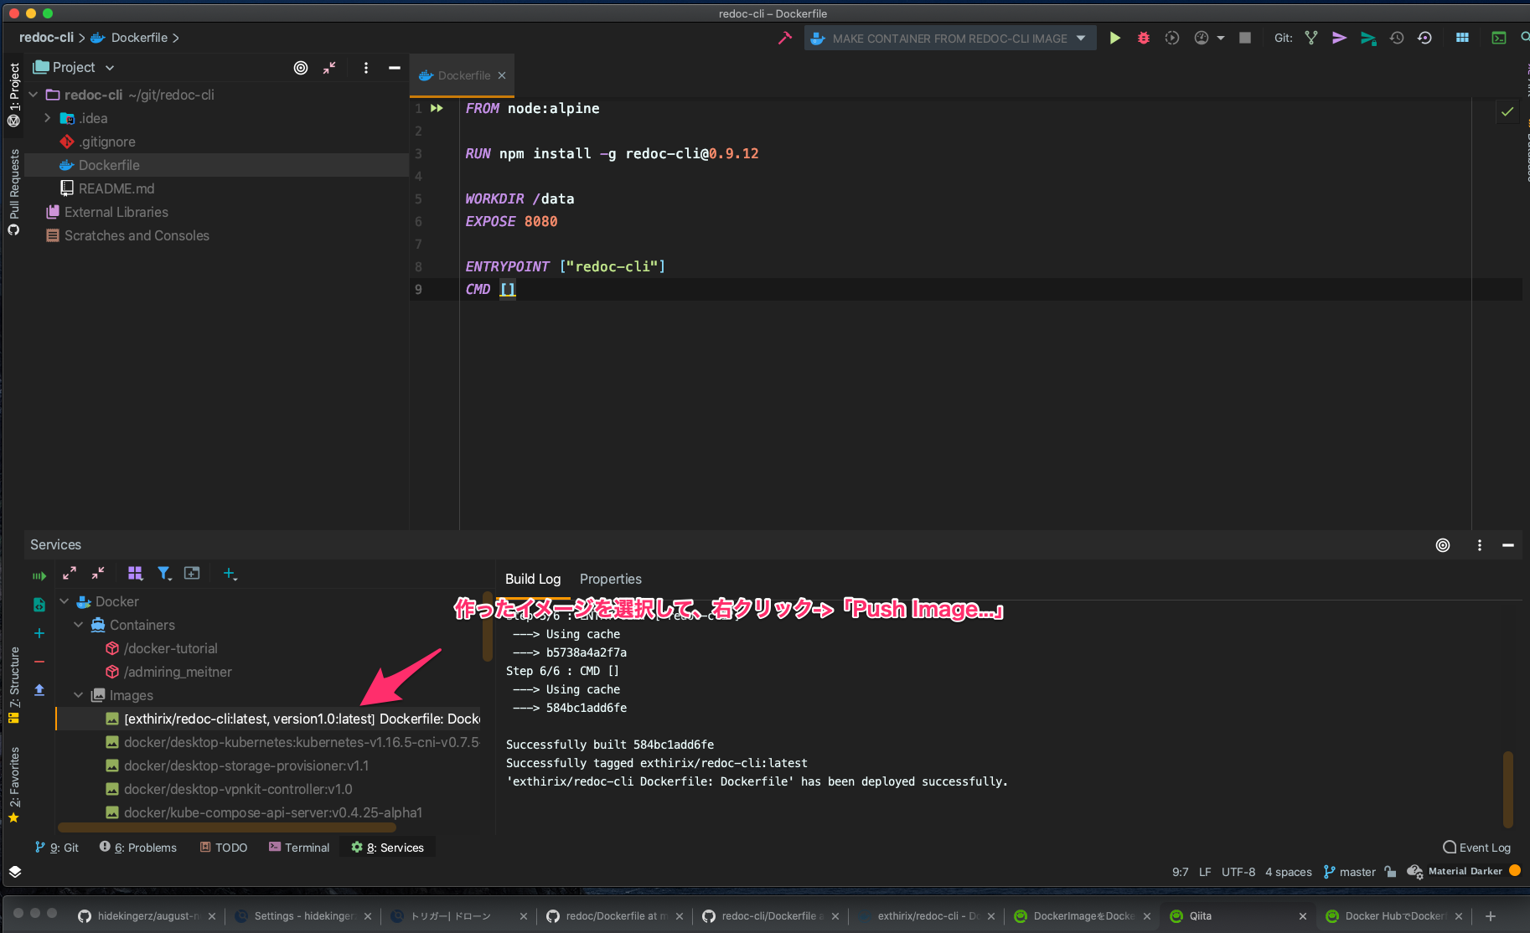
Task: Open the TODO tool window
Action: (224, 848)
